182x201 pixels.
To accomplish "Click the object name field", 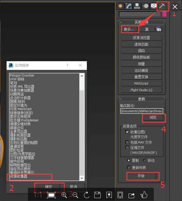I will pyautogui.click(x=140, y=14).
